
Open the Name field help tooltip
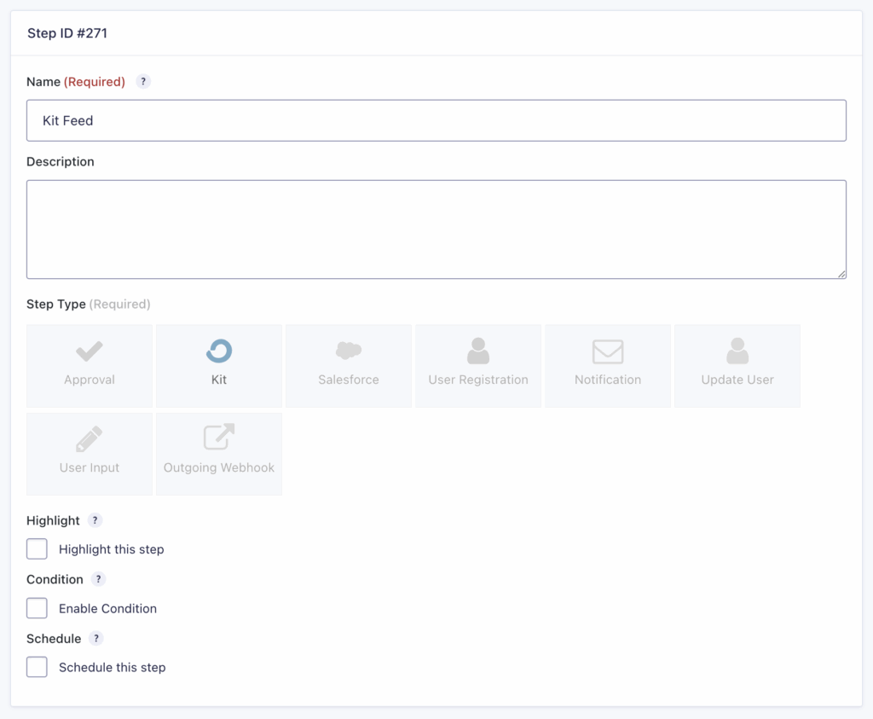point(142,81)
